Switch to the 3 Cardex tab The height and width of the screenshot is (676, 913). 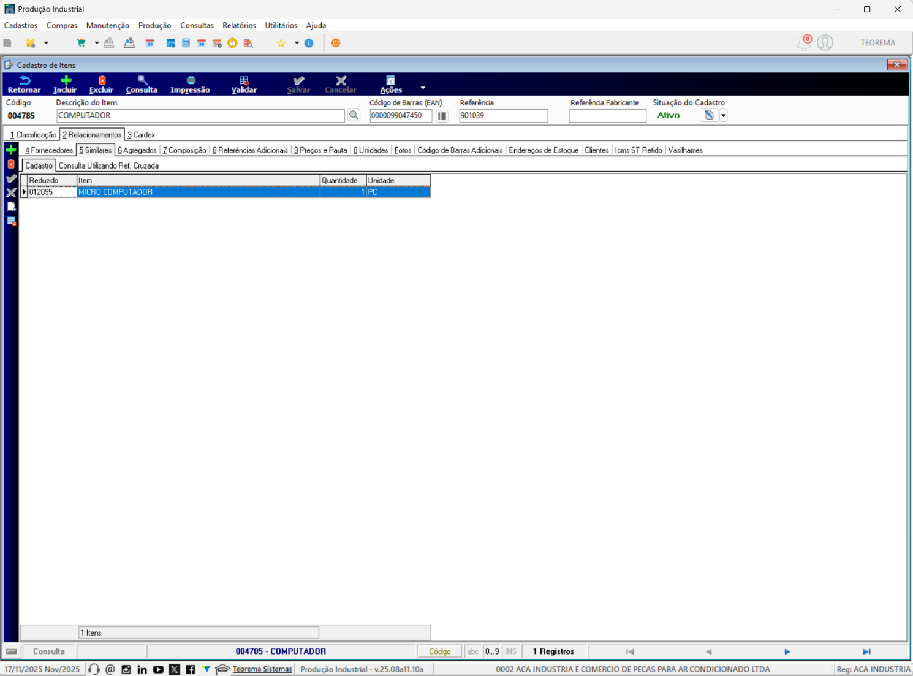pos(141,135)
